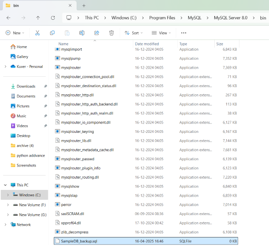Select New Volume (F:) drive
The image size is (269, 246).
click(x=32, y=205)
